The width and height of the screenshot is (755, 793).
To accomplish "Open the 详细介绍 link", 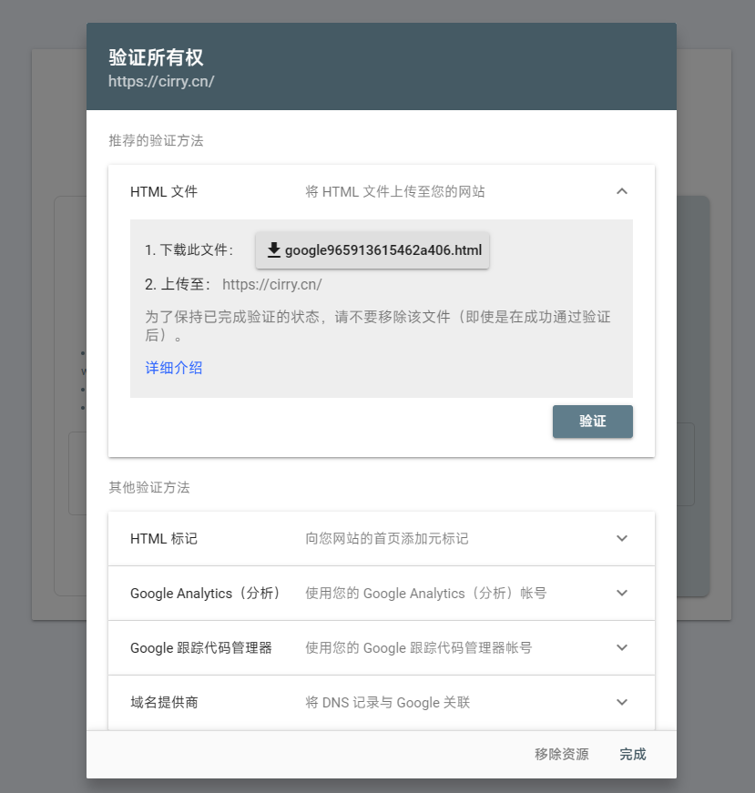I will (174, 369).
